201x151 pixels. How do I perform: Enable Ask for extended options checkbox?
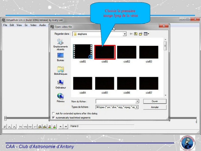pyautogui.click(x=53, y=114)
